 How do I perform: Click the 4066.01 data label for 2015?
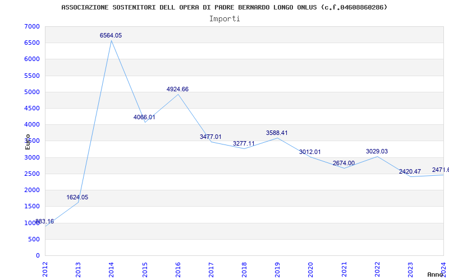point(144,117)
